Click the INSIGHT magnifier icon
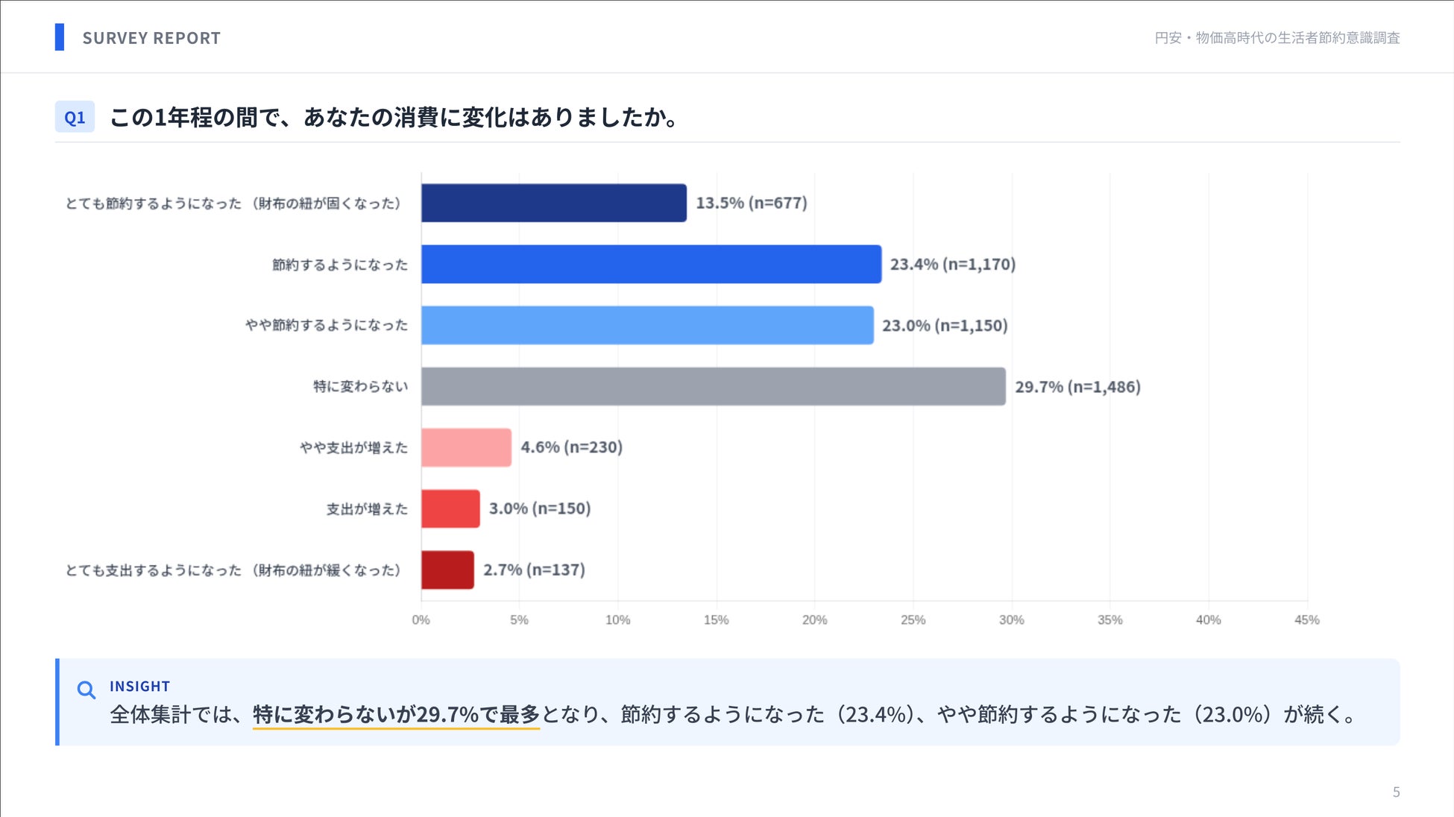1454x817 pixels. coord(86,690)
